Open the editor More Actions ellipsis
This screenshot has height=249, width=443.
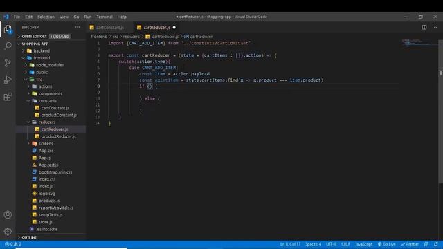[435, 28]
